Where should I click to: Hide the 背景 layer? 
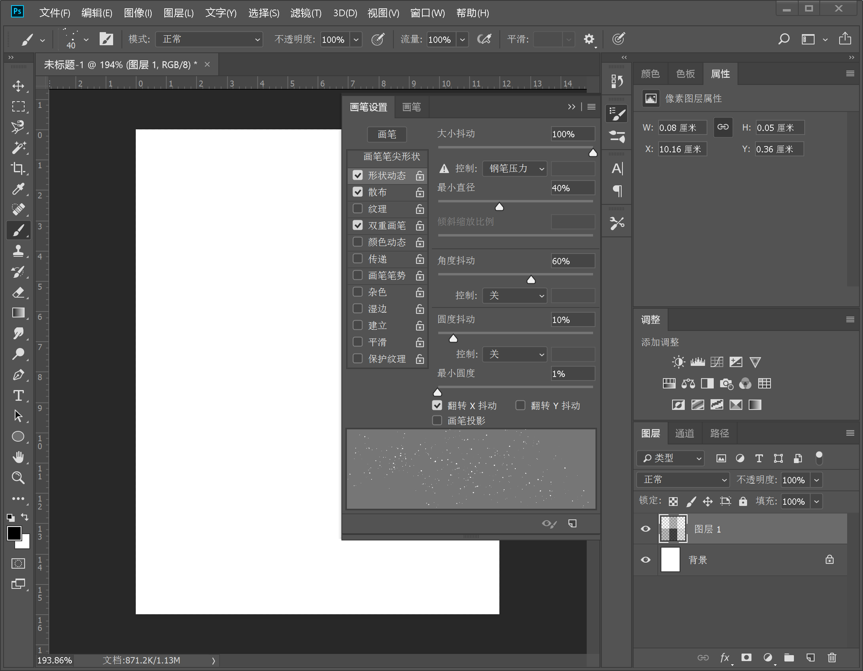coord(646,560)
